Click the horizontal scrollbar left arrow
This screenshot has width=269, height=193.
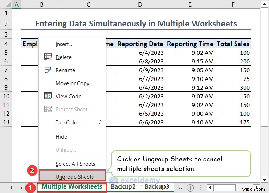tap(210, 188)
